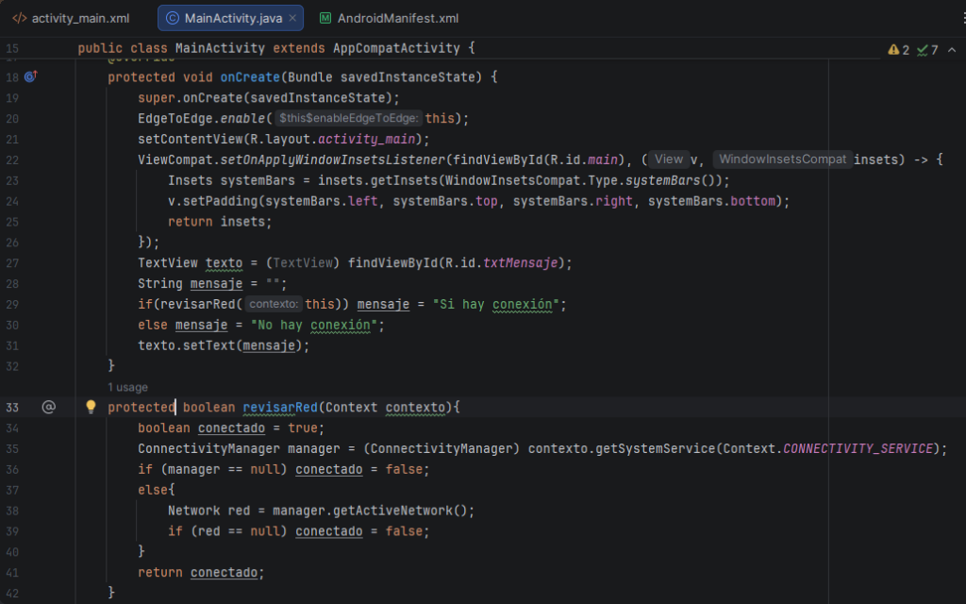
Task: Click line number 35 in the gutter
Action: [12, 448]
